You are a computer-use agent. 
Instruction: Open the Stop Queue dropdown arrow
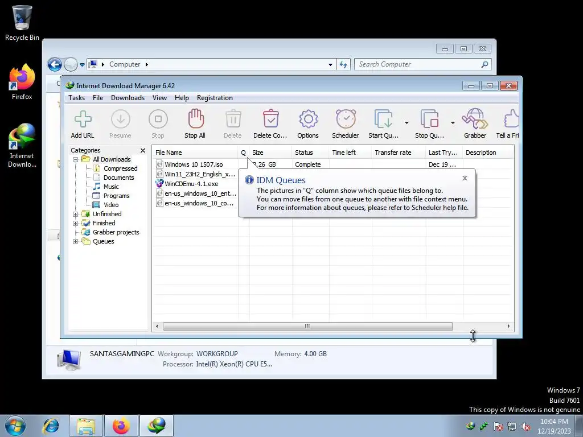click(x=453, y=123)
